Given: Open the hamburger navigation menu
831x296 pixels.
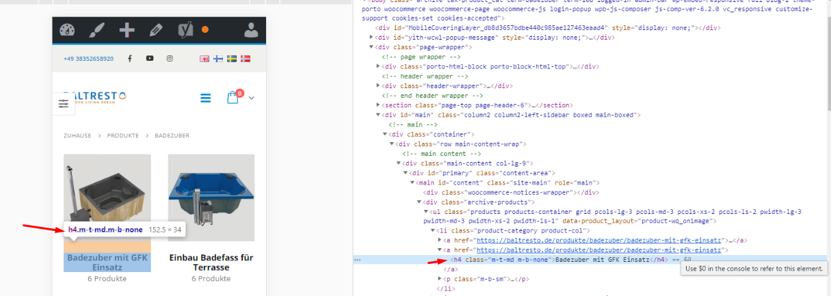Looking at the screenshot, I should coord(205,98).
